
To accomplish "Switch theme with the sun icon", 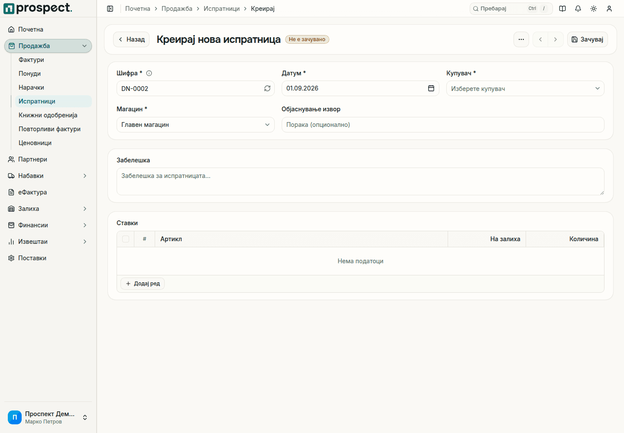I will click(594, 9).
